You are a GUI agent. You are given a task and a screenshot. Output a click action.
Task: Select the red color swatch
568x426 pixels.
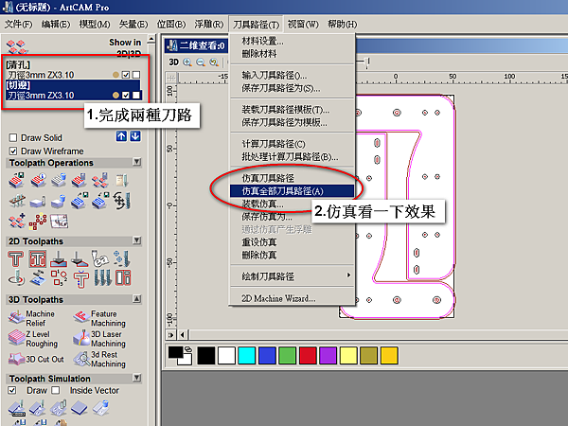[x=308, y=355]
